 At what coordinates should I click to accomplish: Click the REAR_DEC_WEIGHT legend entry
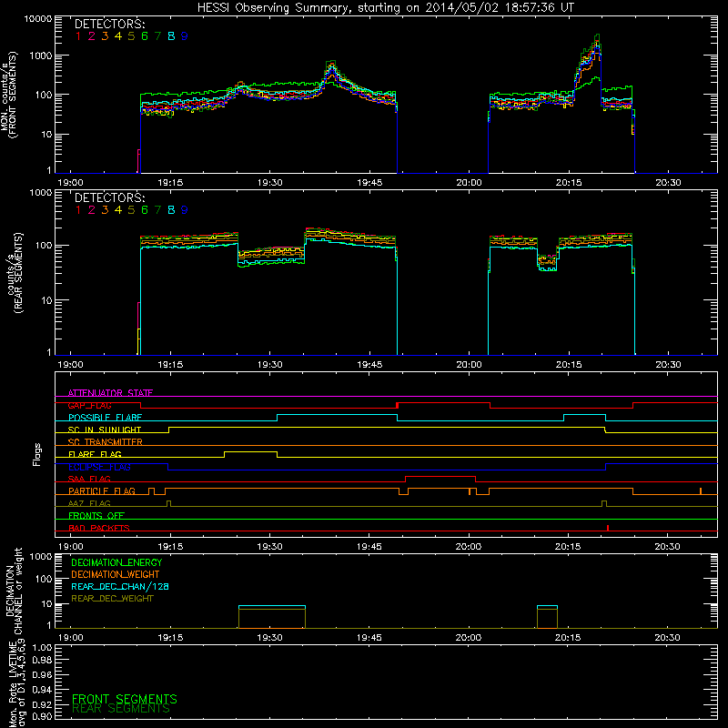point(112,599)
